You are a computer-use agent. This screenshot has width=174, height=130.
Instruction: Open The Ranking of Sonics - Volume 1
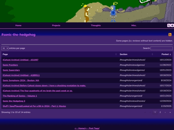[20, 96]
